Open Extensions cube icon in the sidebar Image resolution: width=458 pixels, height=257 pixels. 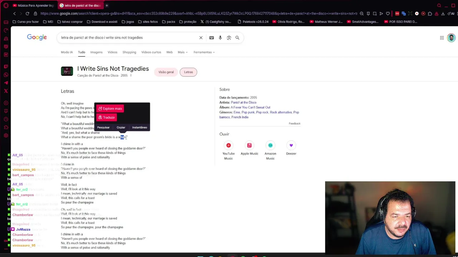point(6,127)
